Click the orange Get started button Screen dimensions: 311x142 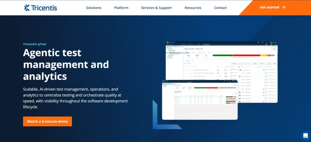click(x=275, y=8)
